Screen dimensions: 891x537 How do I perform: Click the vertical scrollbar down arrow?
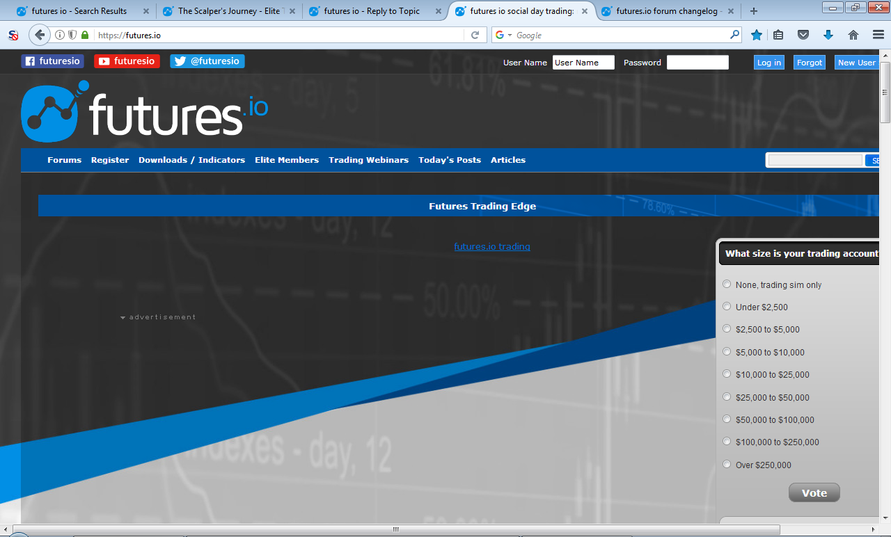point(885,520)
